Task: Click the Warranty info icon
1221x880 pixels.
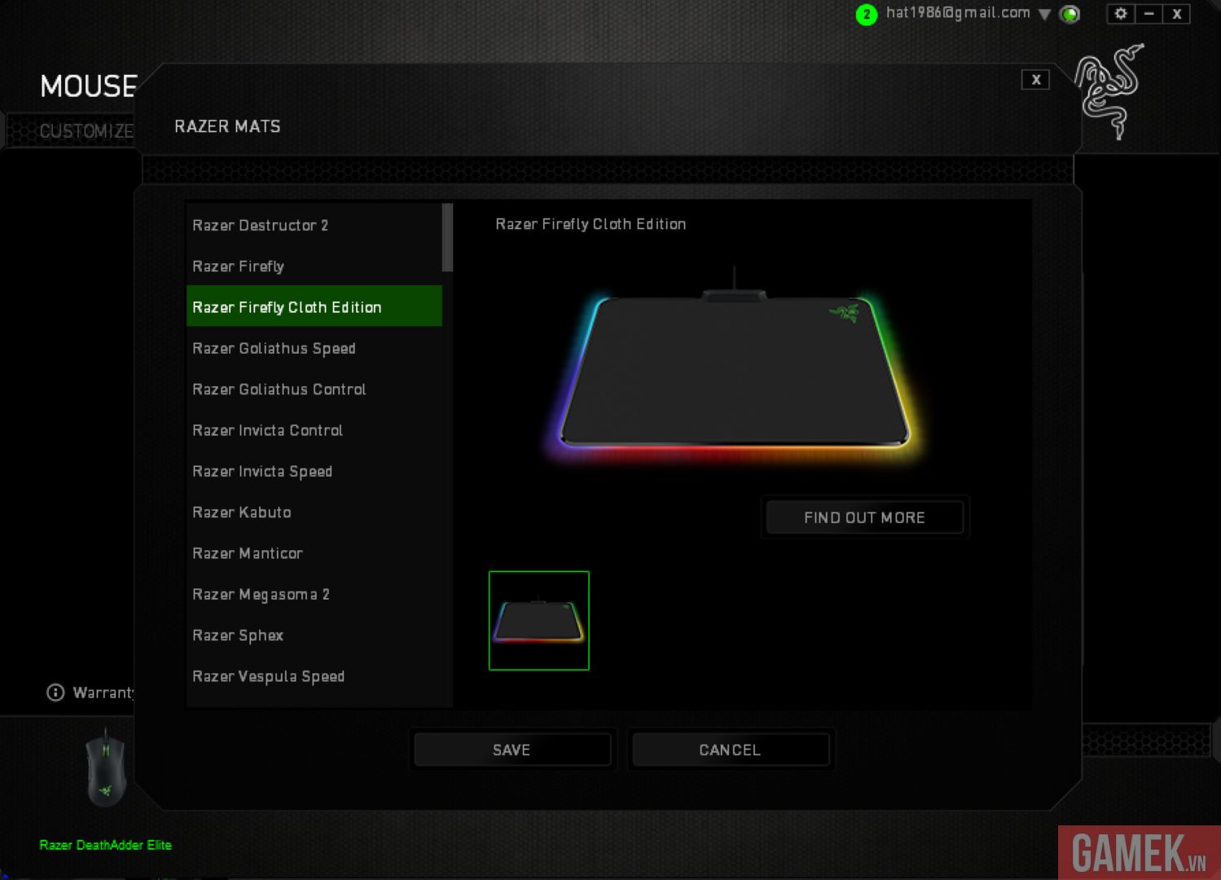Action: [x=55, y=693]
